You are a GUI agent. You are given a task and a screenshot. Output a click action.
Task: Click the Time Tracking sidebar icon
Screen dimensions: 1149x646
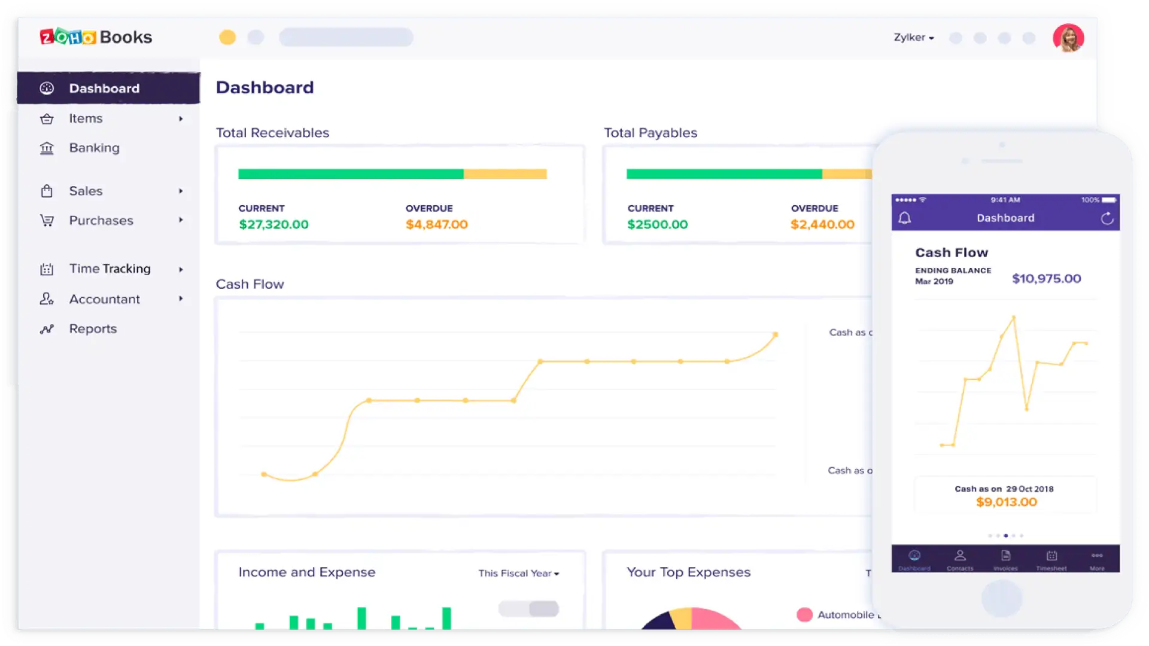[45, 268]
